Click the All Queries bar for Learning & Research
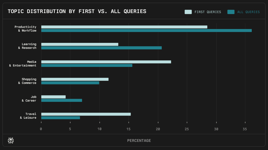Image resolution: width=268 pixels, height=150 pixels. (x=101, y=48)
